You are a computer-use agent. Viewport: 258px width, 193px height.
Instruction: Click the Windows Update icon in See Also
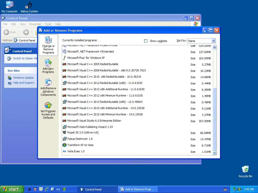10,78
